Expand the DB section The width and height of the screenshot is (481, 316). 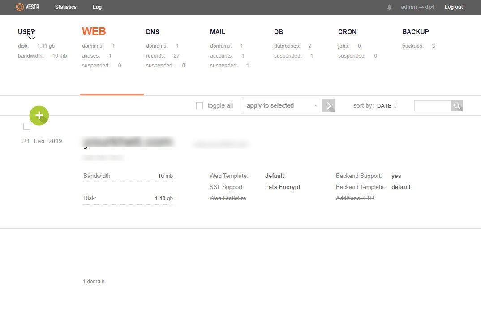pyautogui.click(x=278, y=31)
